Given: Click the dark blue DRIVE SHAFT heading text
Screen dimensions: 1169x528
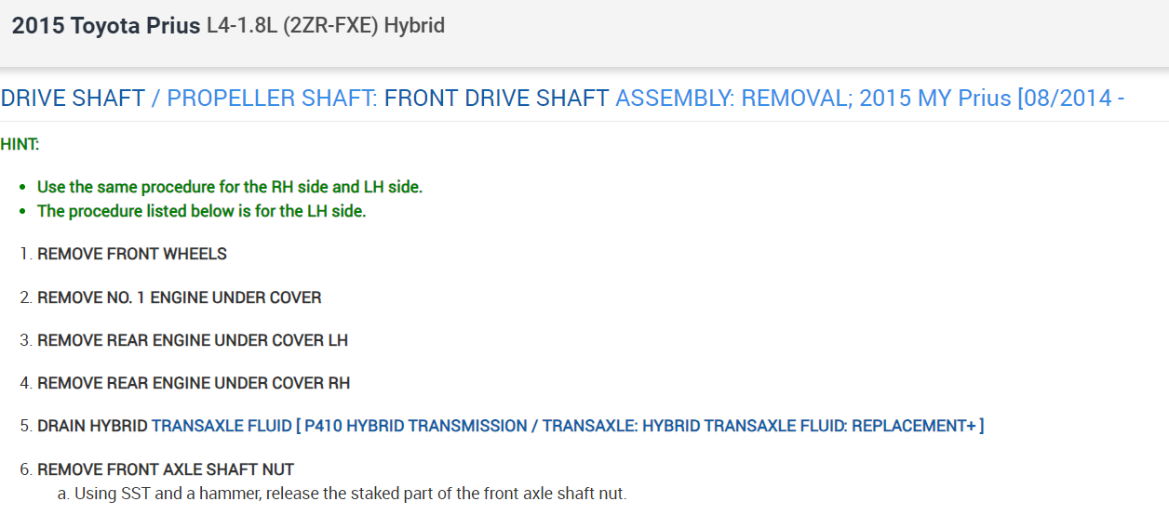Looking at the screenshot, I should (x=73, y=99).
